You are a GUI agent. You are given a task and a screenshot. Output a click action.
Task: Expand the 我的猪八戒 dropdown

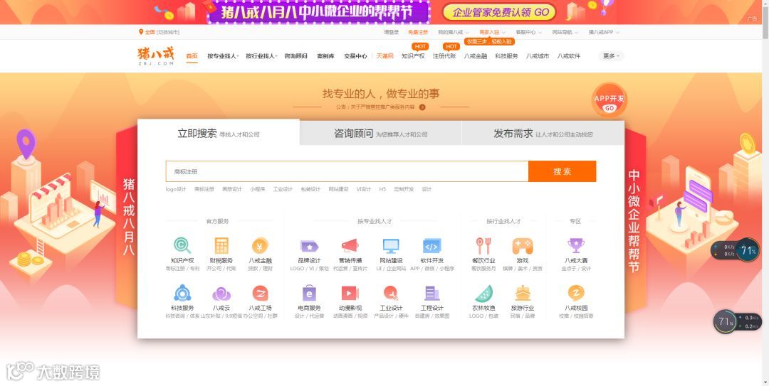click(x=453, y=32)
